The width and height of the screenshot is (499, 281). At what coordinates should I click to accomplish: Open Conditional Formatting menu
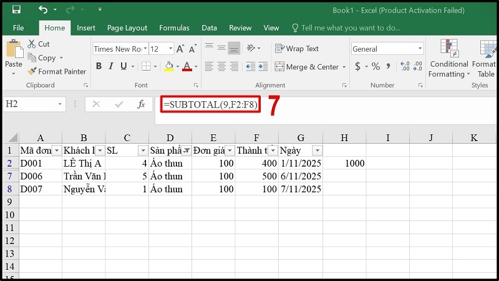[449, 59]
